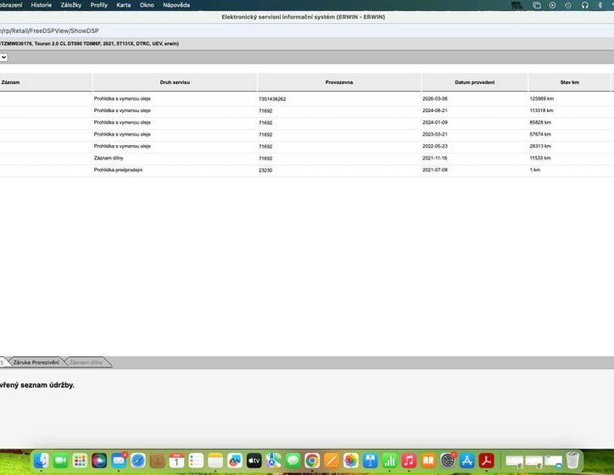
Task: Open the Time Machine menu bar icon
Action: coord(568,5)
